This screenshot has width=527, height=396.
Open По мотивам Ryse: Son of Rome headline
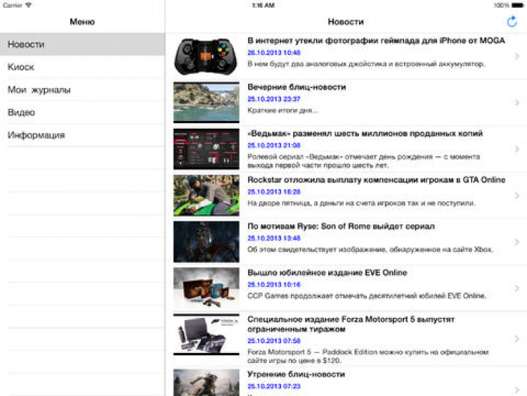(341, 226)
